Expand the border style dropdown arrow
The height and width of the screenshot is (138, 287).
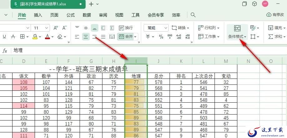(27, 37)
